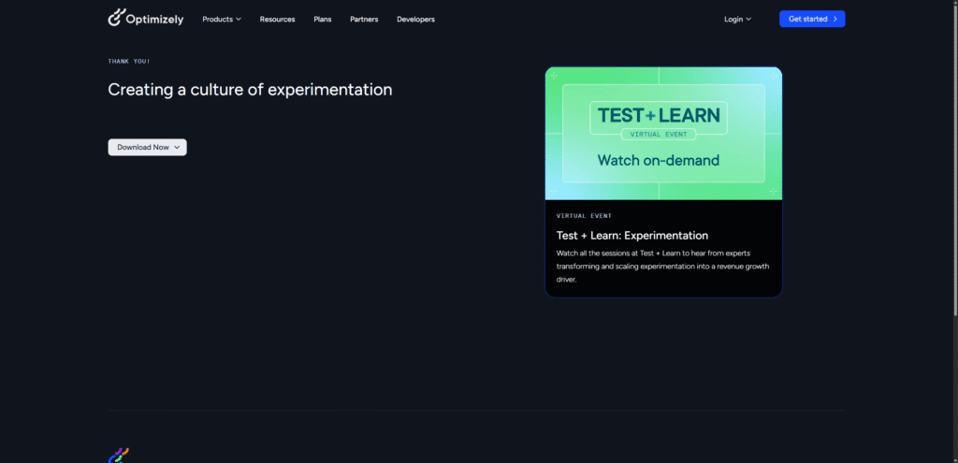Click the Login text in header
Viewport: 958px width, 463px height.
pyautogui.click(x=733, y=19)
